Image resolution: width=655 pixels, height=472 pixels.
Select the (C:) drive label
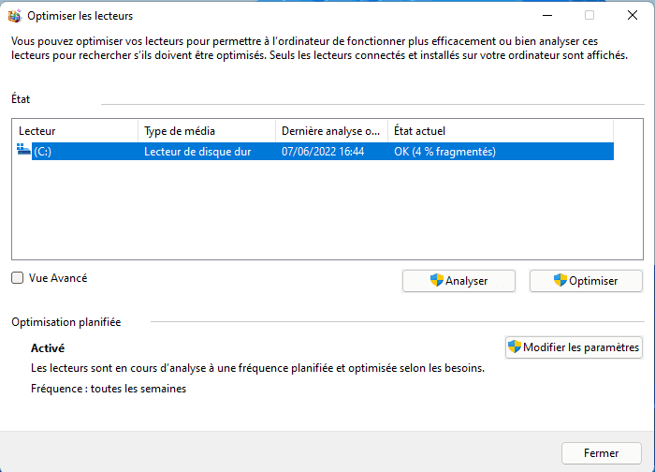click(43, 152)
